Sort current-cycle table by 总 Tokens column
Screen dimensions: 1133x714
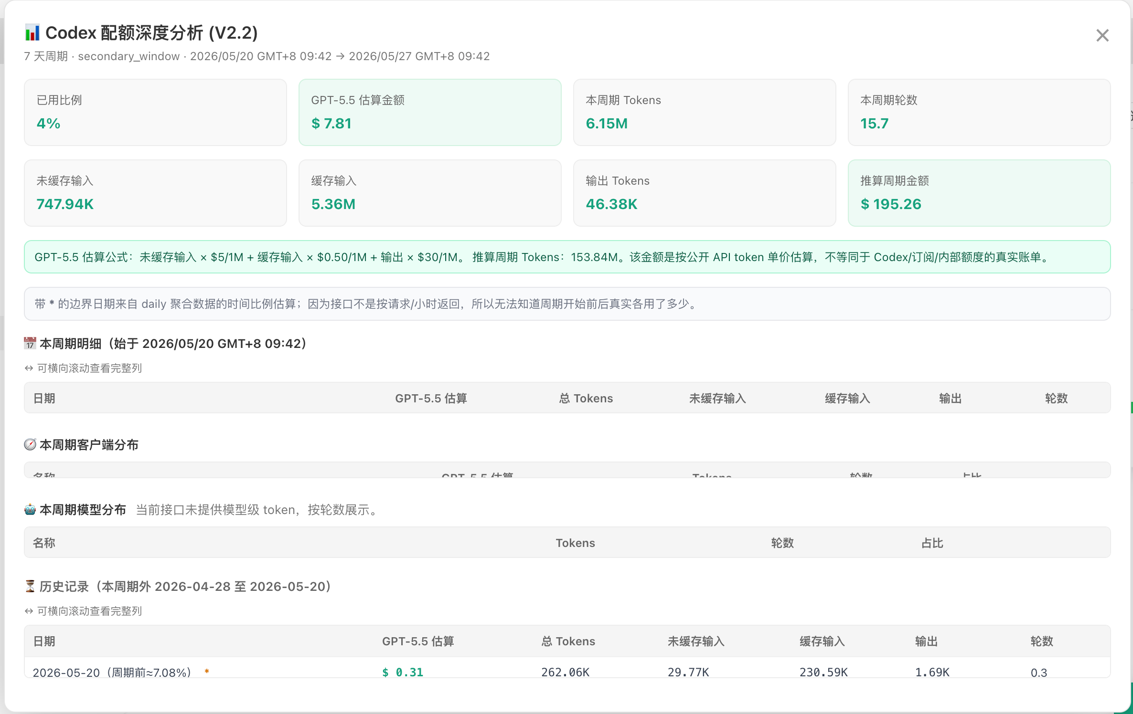(x=586, y=398)
